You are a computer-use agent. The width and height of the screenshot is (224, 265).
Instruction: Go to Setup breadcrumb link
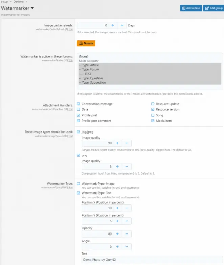point(5,2)
